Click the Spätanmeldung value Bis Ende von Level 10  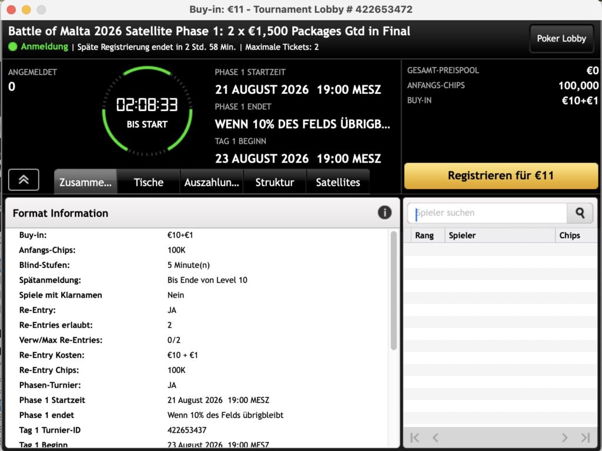point(208,280)
